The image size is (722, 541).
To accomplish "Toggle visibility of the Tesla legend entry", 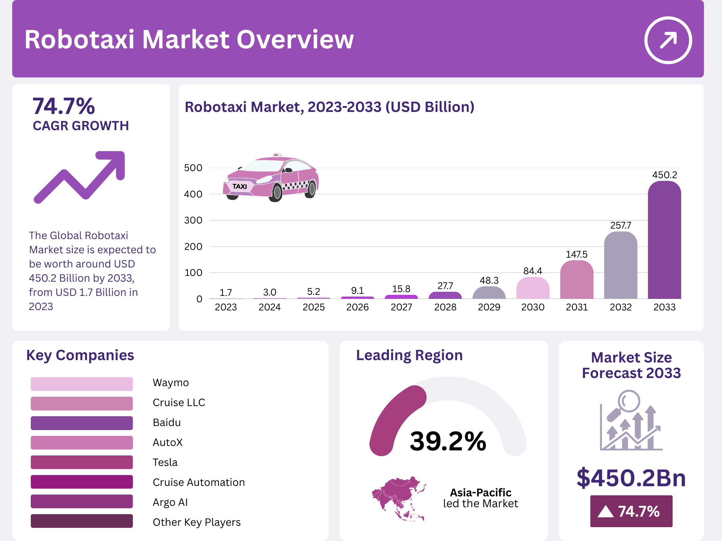I will point(82,463).
